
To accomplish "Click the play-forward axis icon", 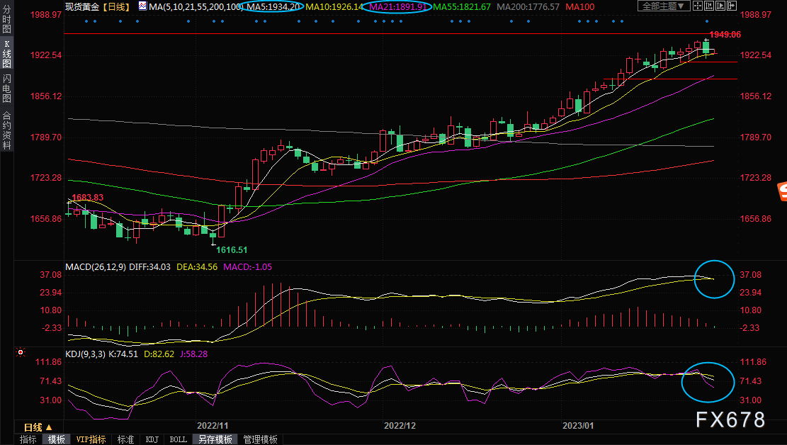I will 720,6.
